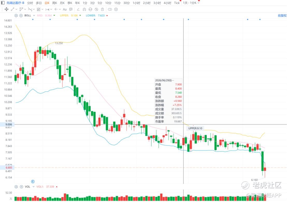The image size is (287, 202).
Task: Click the 前复权 adjustment button
Action: click(x=282, y=16)
